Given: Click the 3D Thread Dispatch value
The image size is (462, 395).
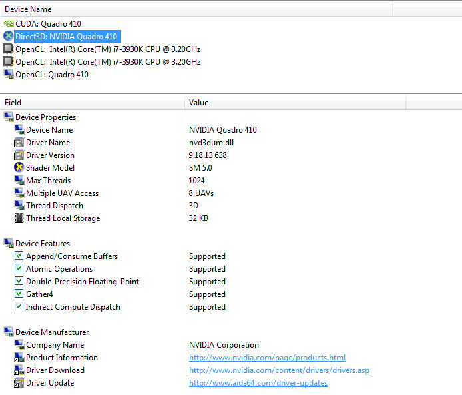Looking at the screenshot, I should coord(194,205).
